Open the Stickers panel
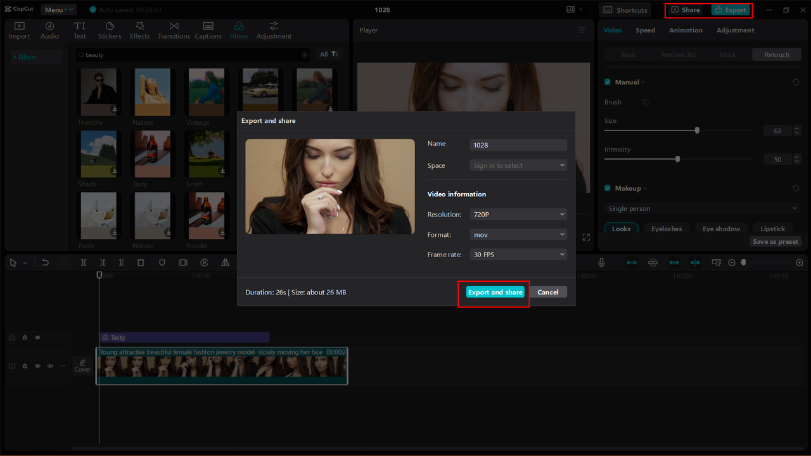The width and height of the screenshot is (811, 456). 109,29
